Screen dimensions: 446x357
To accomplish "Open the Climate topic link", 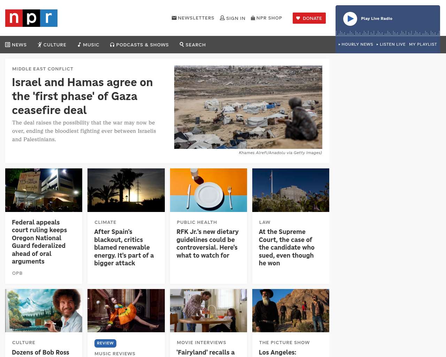I will 105,222.
